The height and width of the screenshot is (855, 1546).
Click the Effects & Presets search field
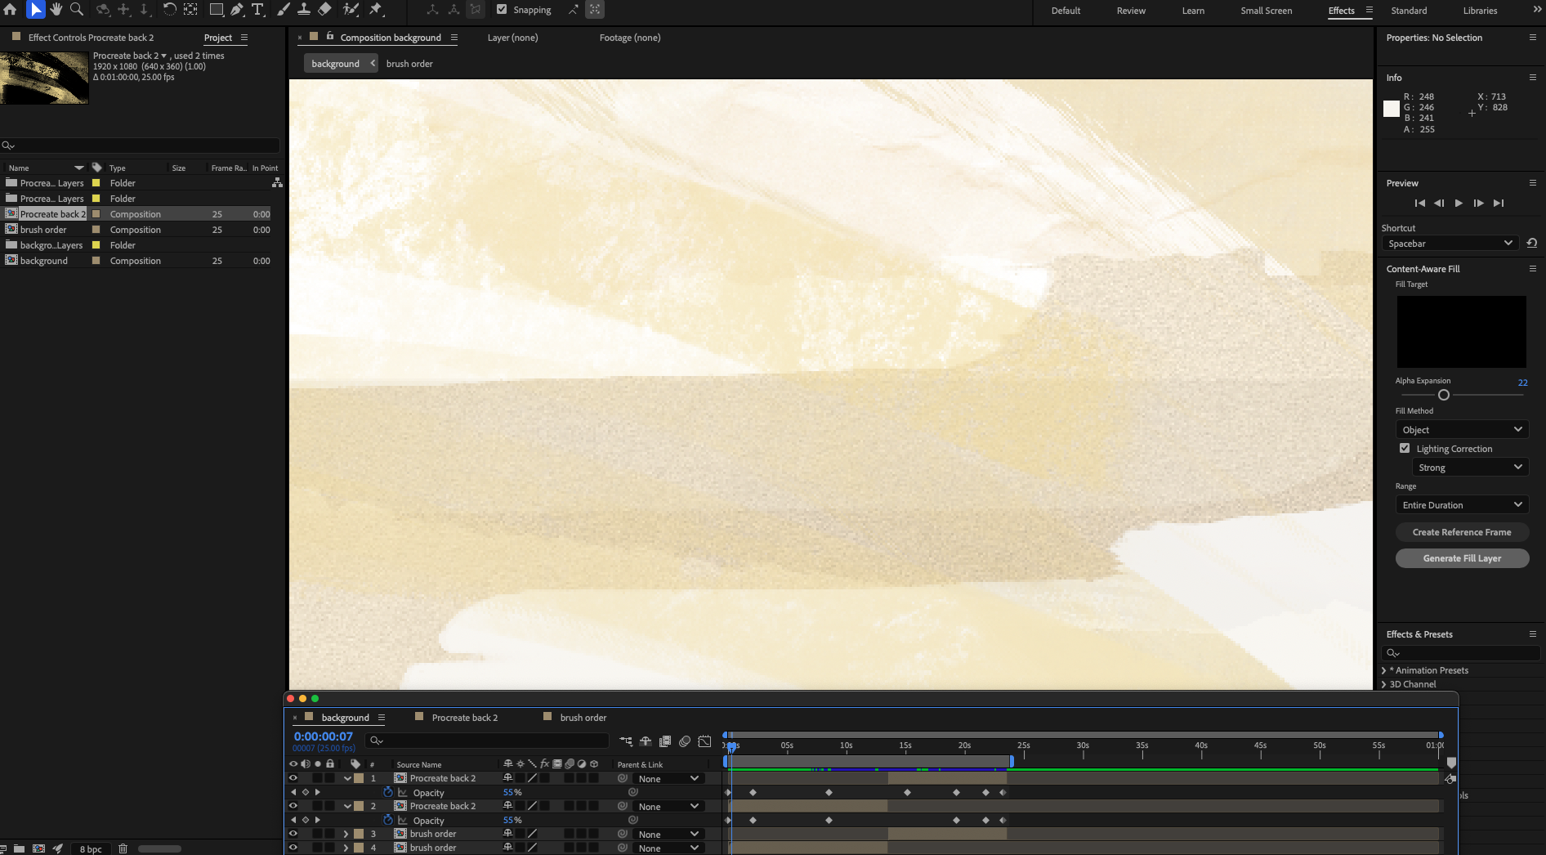(x=1461, y=653)
